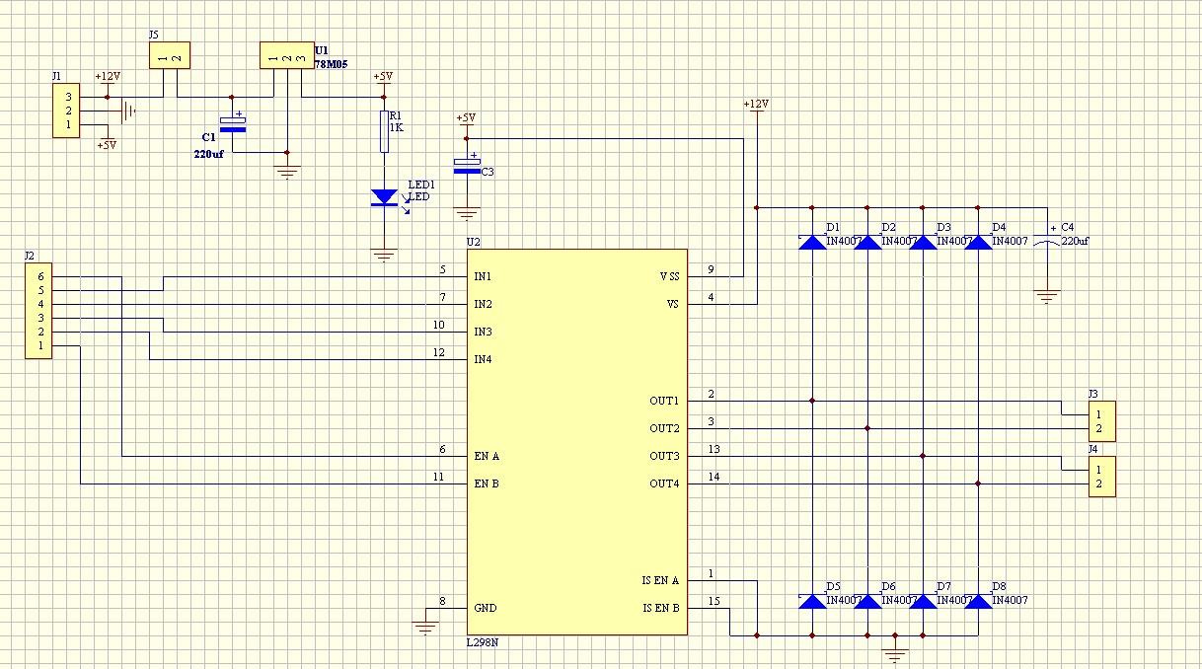
Task: Select diode D7 symbol
Action: pos(922,601)
